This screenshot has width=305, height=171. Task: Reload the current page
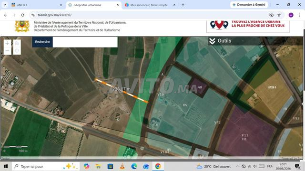point(22,15)
